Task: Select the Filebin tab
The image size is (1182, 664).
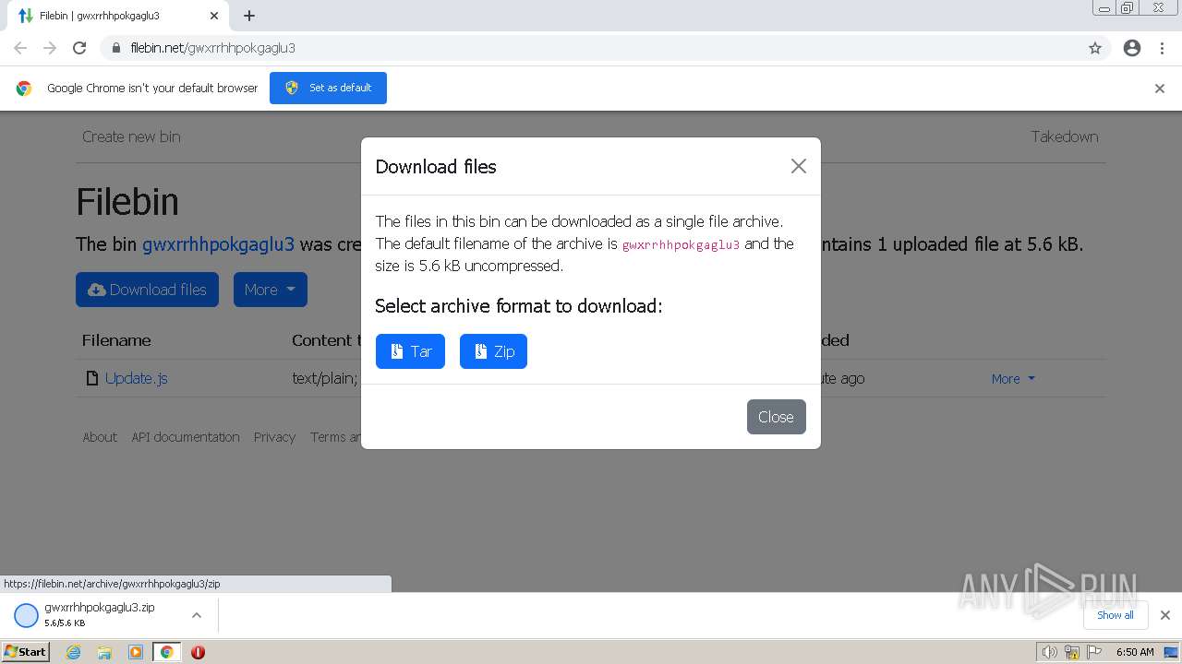Action: 120,16
